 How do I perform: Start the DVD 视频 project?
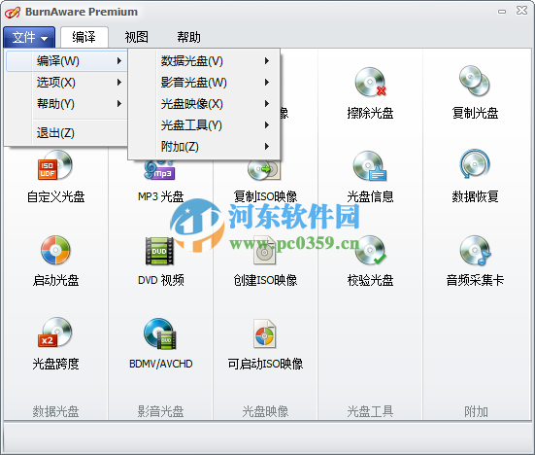point(160,261)
